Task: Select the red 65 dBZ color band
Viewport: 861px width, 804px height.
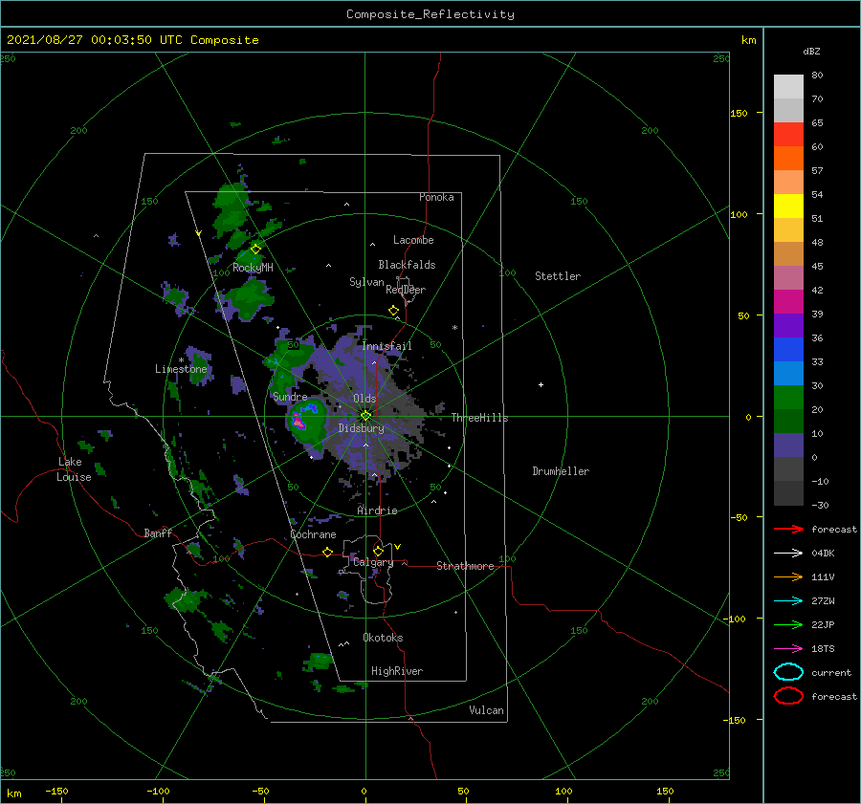Action: [x=788, y=134]
